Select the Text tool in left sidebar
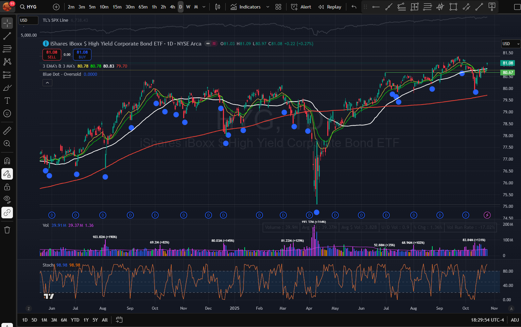Viewport: 521px width, 327px height. (x=7, y=101)
